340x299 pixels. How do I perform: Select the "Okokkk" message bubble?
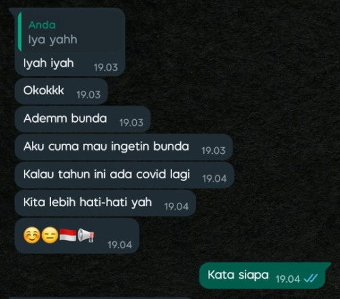[61, 92]
